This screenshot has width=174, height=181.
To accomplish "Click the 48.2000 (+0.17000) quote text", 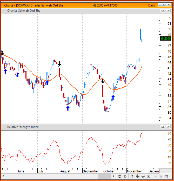I will (106, 5).
